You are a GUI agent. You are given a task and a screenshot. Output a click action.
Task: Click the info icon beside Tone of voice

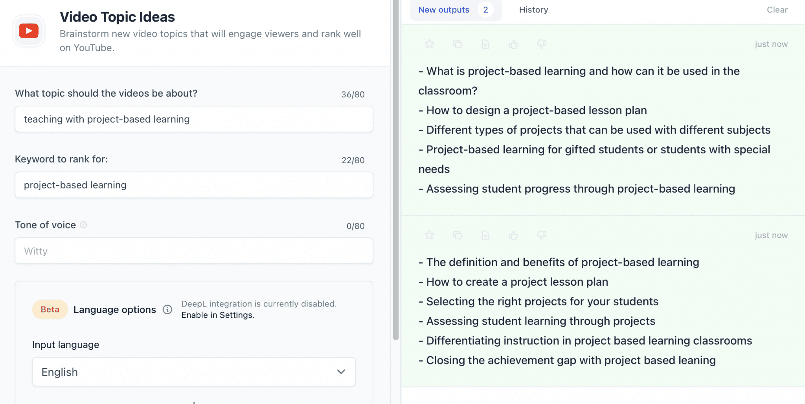(x=83, y=225)
